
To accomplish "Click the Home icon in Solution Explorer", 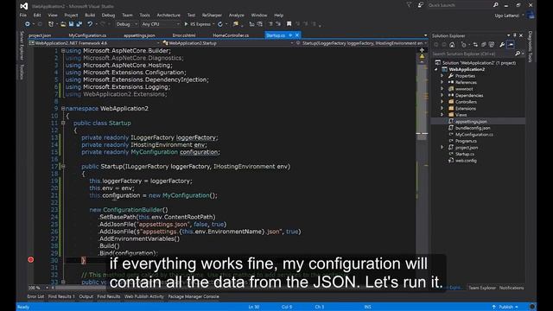I will (452, 45).
